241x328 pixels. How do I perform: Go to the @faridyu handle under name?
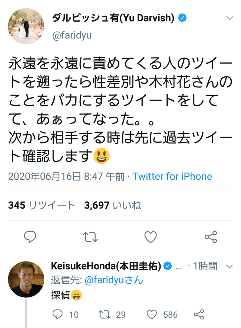[72, 35]
